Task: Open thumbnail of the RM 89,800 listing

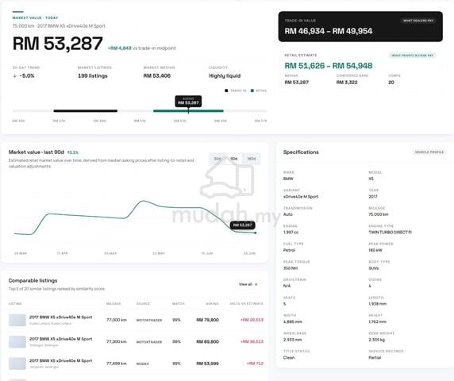Action: [17, 342]
